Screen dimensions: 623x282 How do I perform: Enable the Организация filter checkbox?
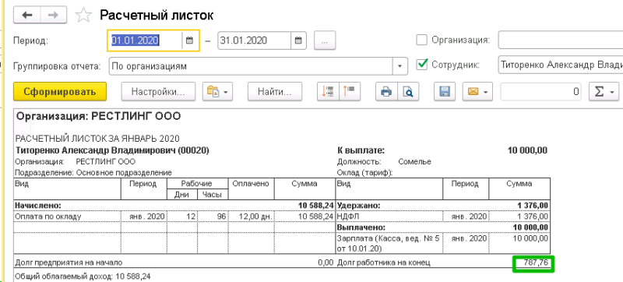tap(421, 40)
